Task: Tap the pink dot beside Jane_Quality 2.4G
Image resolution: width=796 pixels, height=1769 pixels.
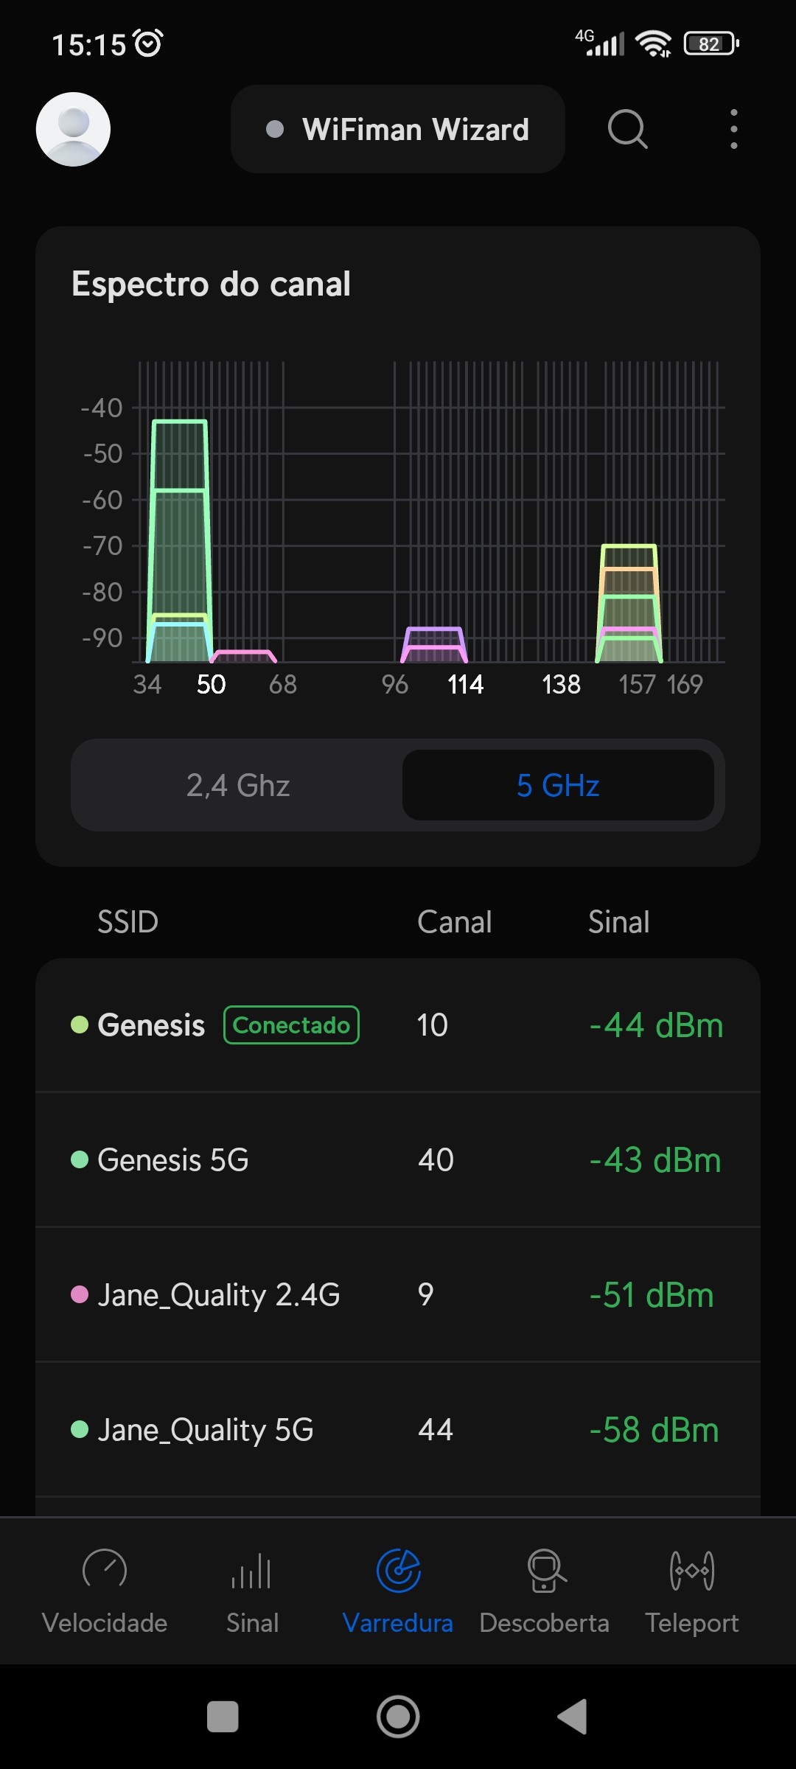Action: click(80, 1295)
